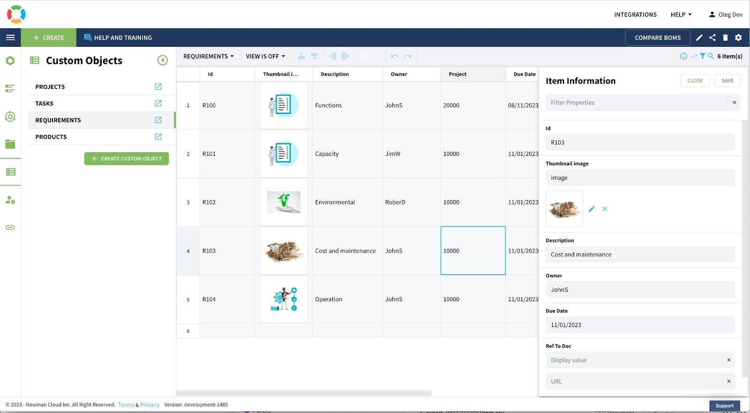This screenshot has height=413, width=750.
Task: Click the green CREATE button
Action: click(x=49, y=37)
